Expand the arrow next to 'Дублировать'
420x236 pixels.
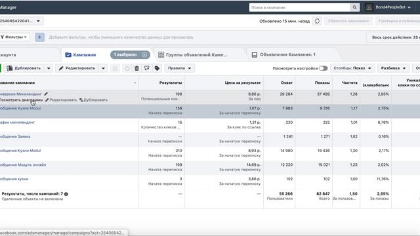point(49,68)
